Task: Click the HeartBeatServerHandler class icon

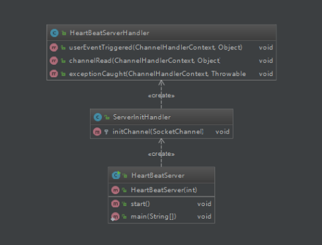Action: [x=54, y=33]
